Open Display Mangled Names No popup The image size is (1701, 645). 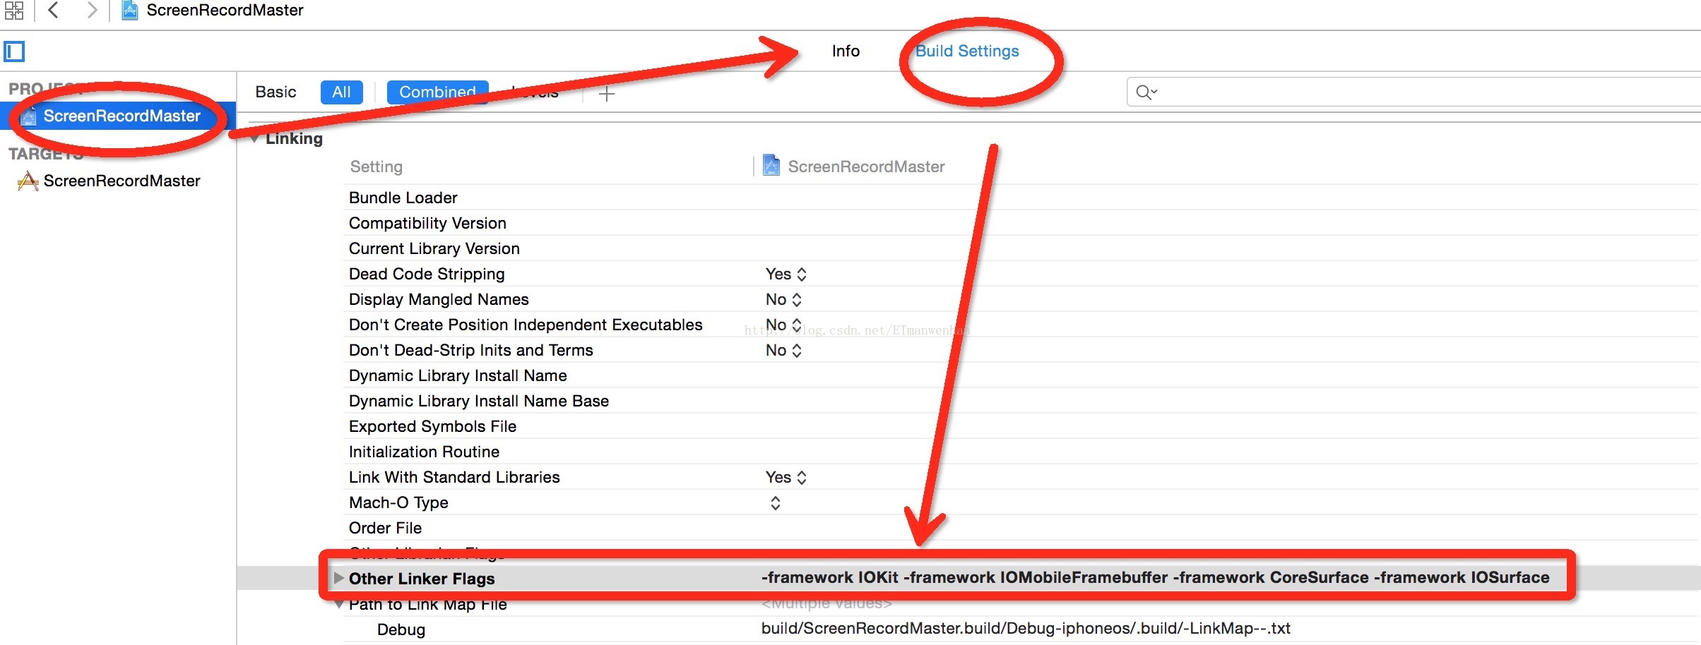pos(783,299)
